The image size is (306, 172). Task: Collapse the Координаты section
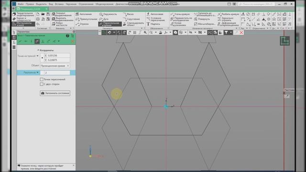[38, 50]
